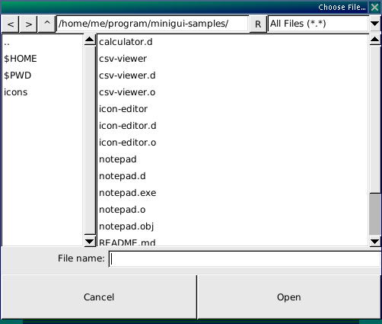Select the icons folder
Viewport: 382px width, 324px height.
pyautogui.click(x=43, y=92)
